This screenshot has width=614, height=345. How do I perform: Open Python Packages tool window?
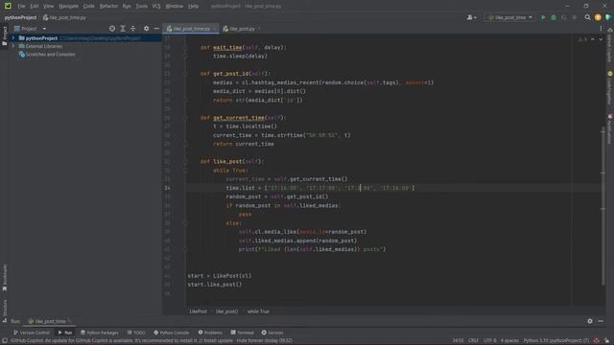click(x=100, y=333)
